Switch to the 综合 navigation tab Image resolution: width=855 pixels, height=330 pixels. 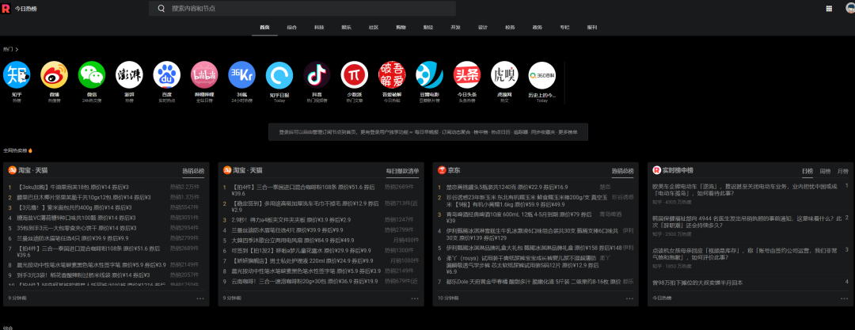point(291,27)
